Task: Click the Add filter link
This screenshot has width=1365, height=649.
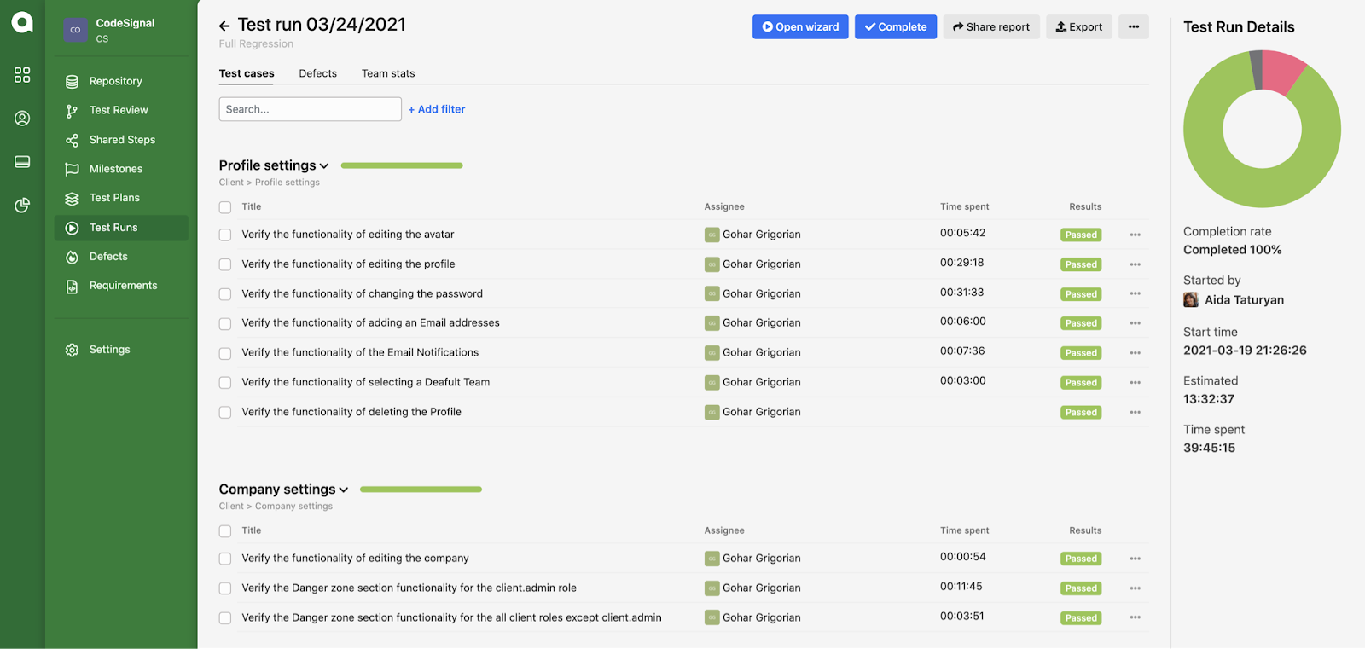Action: [437, 110]
